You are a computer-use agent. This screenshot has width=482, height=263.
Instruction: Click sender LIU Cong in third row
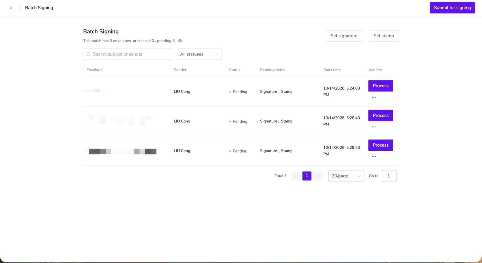click(x=182, y=151)
